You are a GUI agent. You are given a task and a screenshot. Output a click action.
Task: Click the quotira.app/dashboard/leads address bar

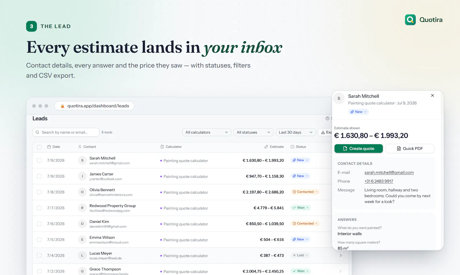[94, 106]
